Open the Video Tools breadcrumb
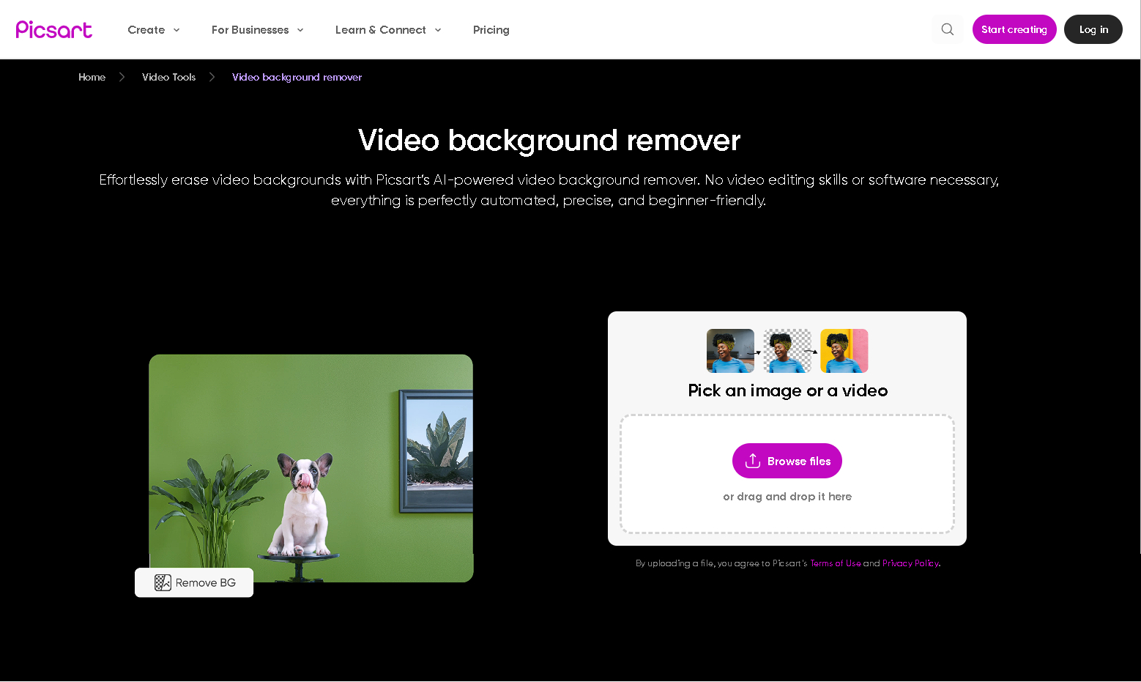This screenshot has height=682, width=1141. [168, 77]
